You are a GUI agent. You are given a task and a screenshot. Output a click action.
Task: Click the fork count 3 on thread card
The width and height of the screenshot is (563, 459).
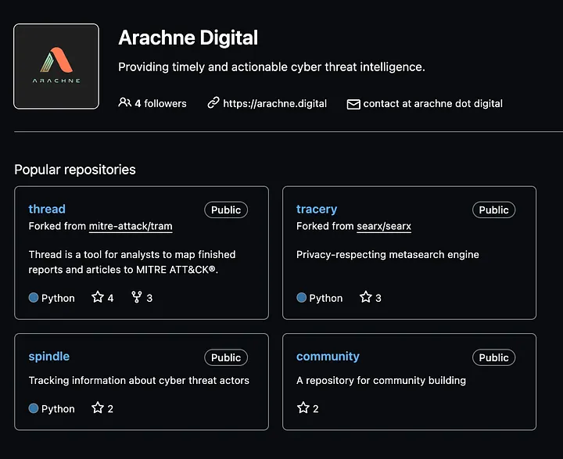click(x=149, y=298)
